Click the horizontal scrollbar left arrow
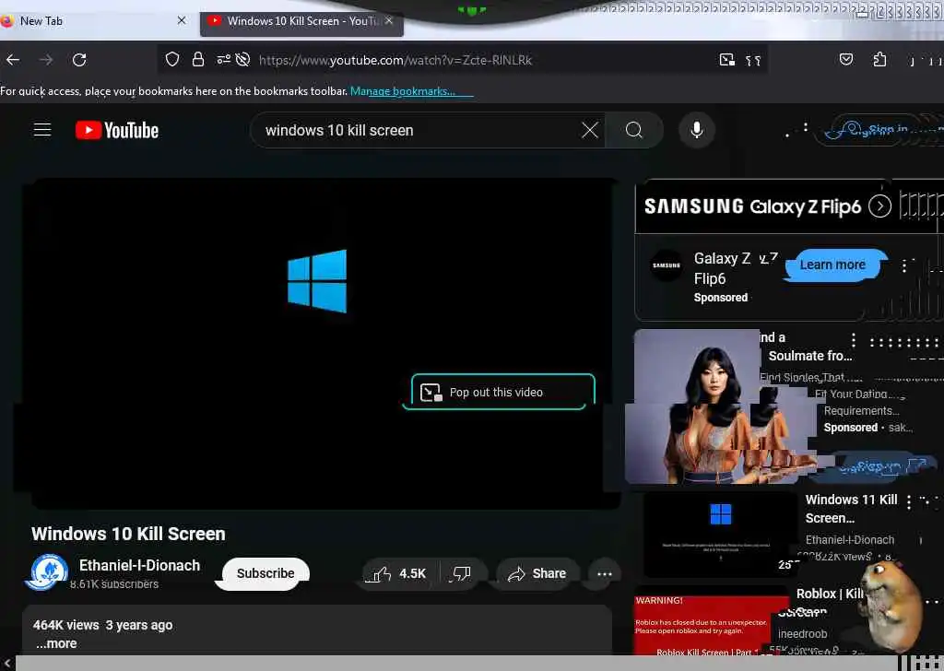944x671 pixels. 7,664
